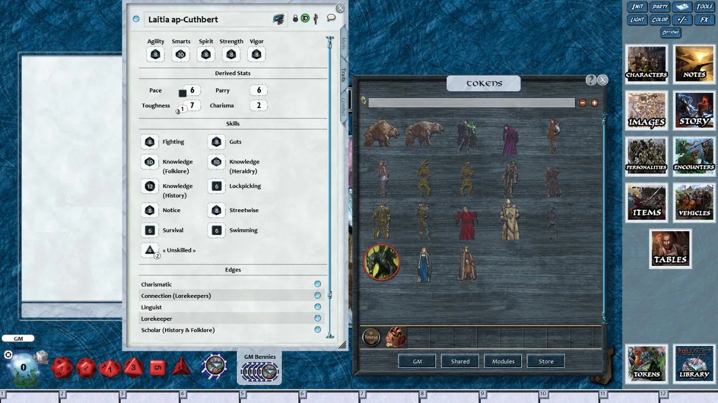Click the Tokens bag icon in footer
This screenshot has width=718, height=403.
click(x=371, y=337)
